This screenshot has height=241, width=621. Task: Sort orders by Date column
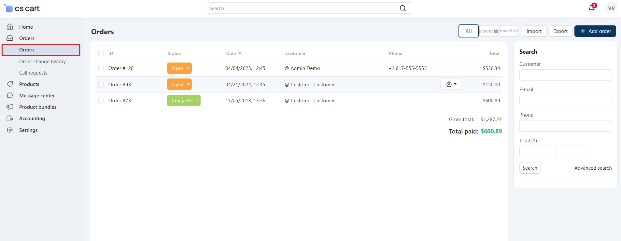233,53
